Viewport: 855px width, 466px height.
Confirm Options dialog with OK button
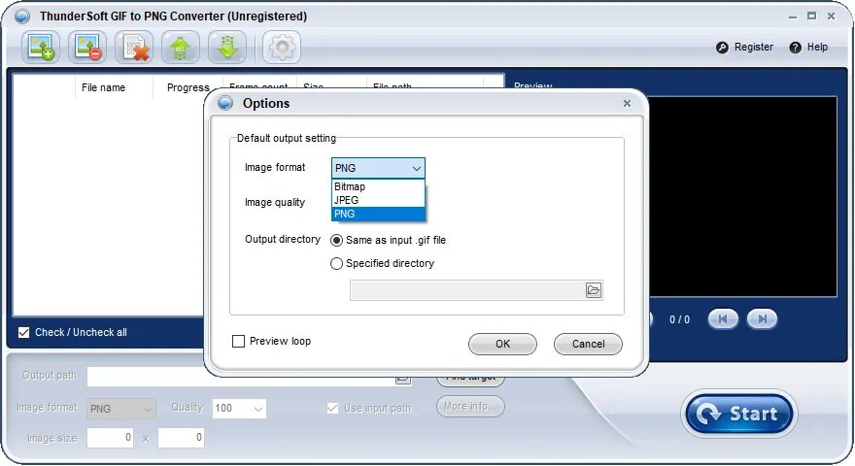click(502, 344)
